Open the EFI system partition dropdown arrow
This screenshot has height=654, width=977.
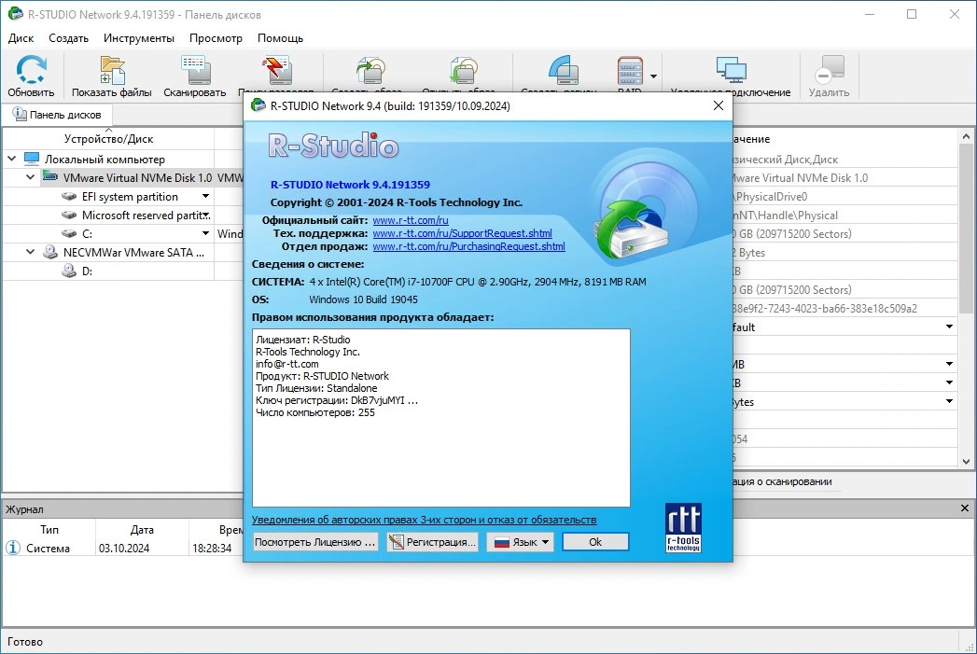pyautogui.click(x=205, y=196)
